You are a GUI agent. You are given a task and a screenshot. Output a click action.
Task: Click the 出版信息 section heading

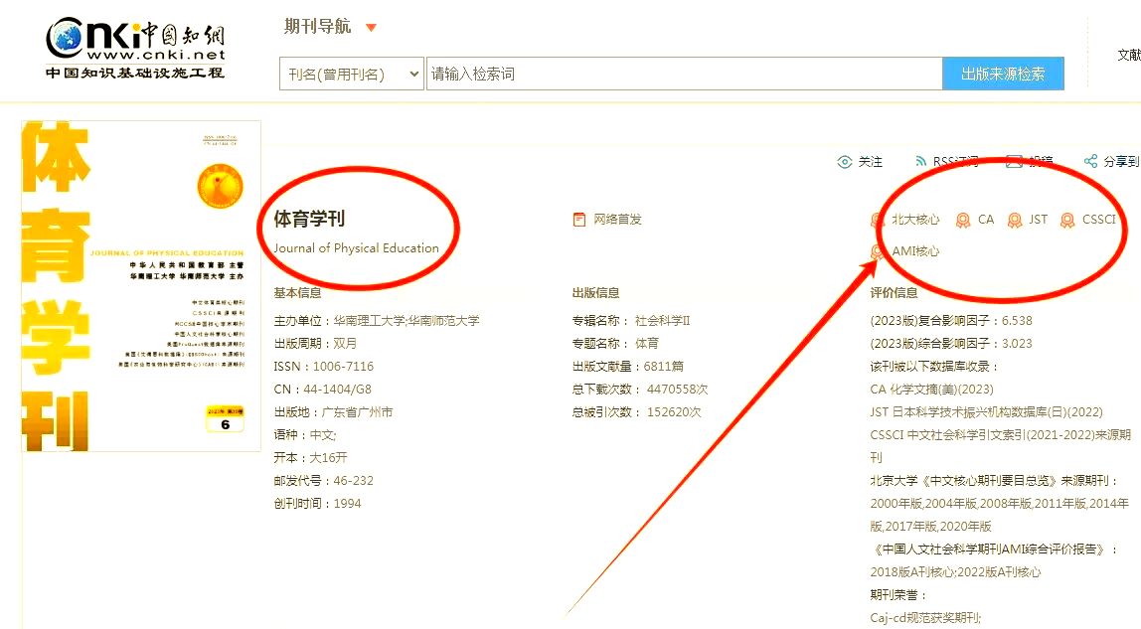tap(595, 292)
